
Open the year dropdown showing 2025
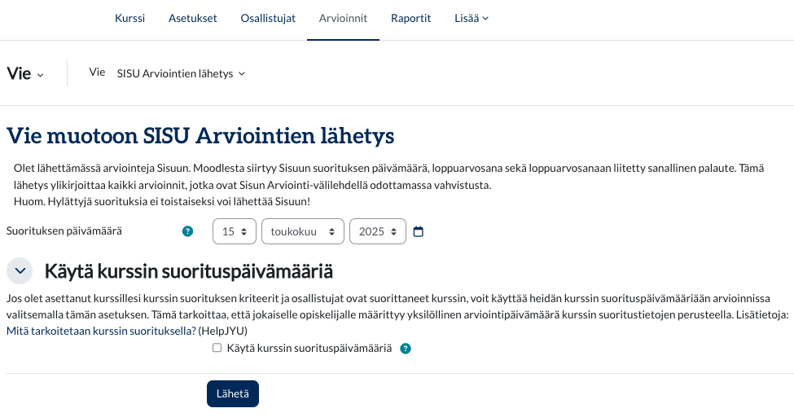tap(377, 231)
